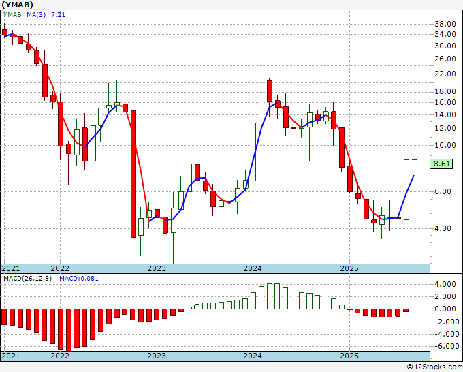
Task: Click the 22.00 price axis label
Action: (445, 74)
